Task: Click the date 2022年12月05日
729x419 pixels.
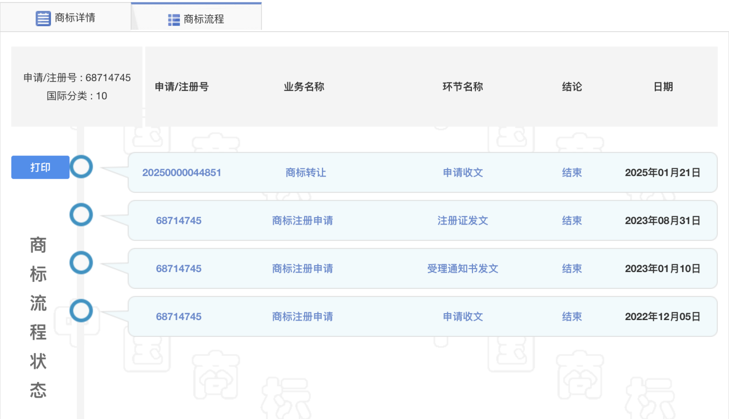Action: 662,317
